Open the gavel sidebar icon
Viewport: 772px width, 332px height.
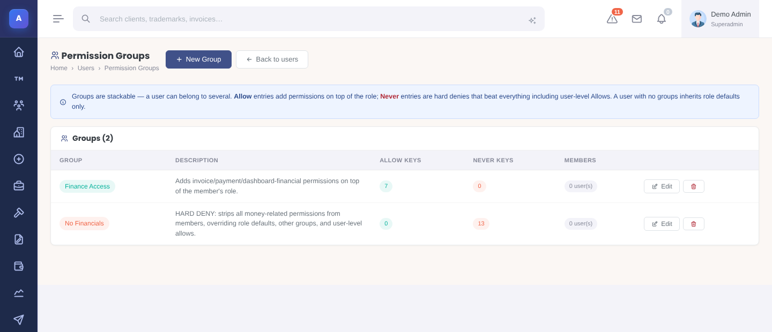tap(19, 213)
